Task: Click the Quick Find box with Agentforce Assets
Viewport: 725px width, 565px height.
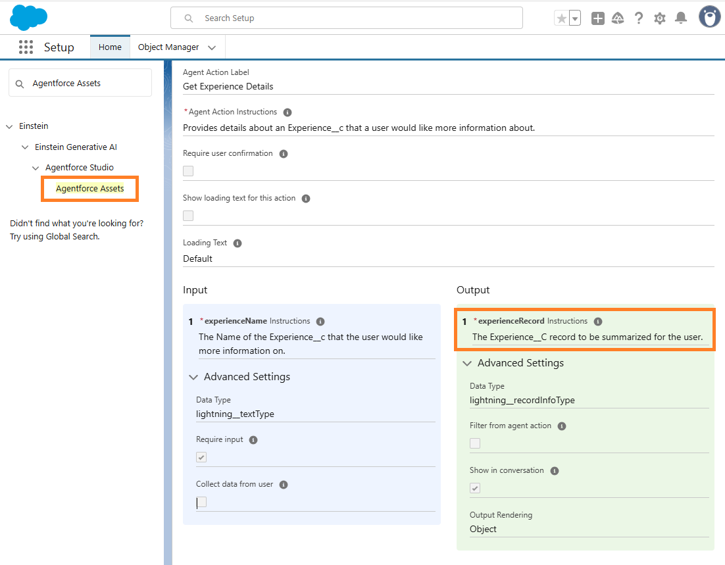Action: tap(80, 84)
